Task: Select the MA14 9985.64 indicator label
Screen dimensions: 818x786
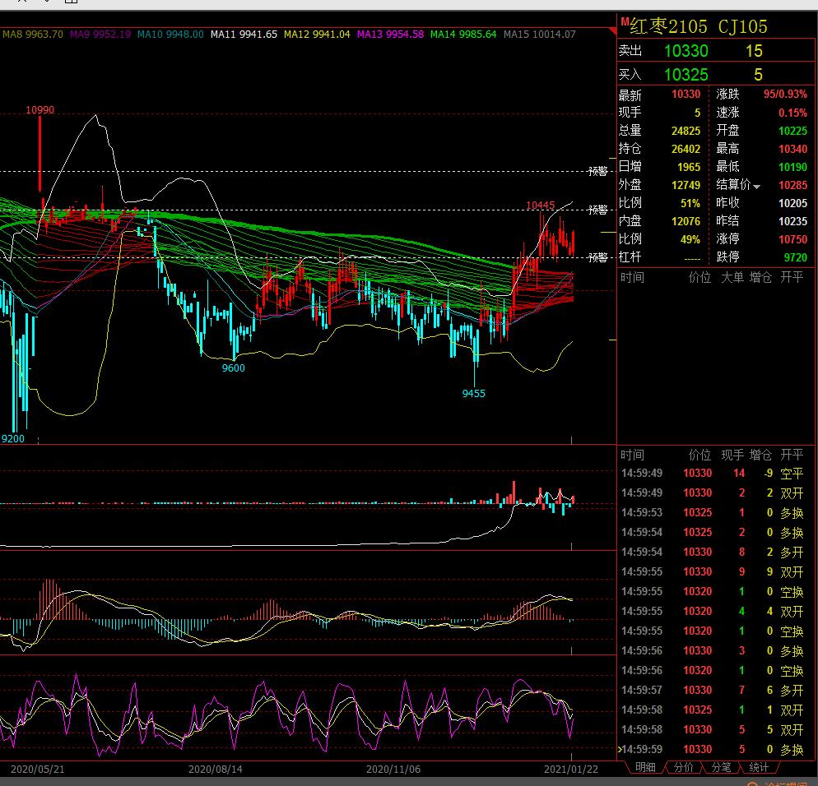Action: pos(463,35)
